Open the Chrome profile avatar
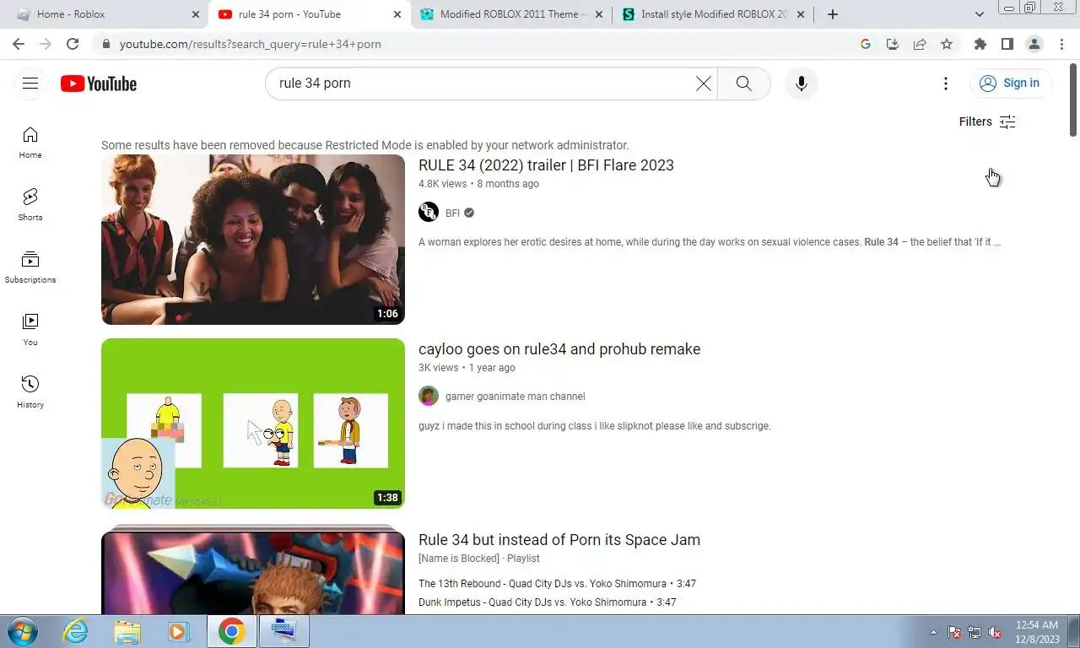 pyautogui.click(x=1034, y=44)
